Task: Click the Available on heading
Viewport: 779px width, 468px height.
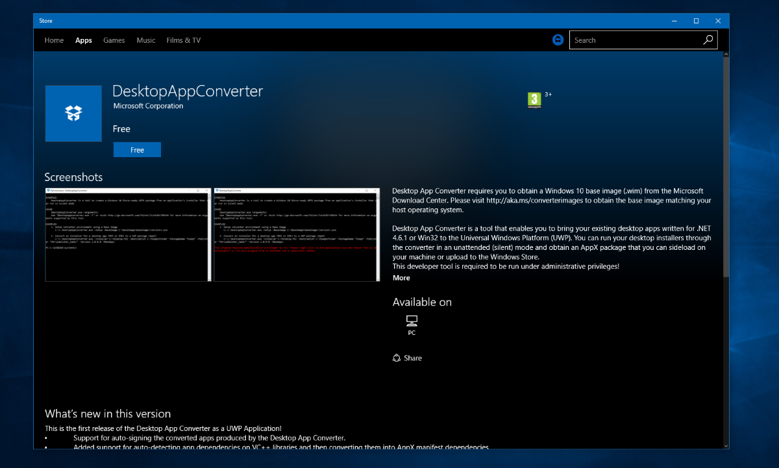Action: pyautogui.click(x=422, y=302)
